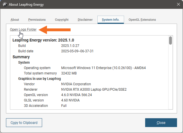Open the Permissions tab
Screen dimensions: 183x133
[37, 20]
